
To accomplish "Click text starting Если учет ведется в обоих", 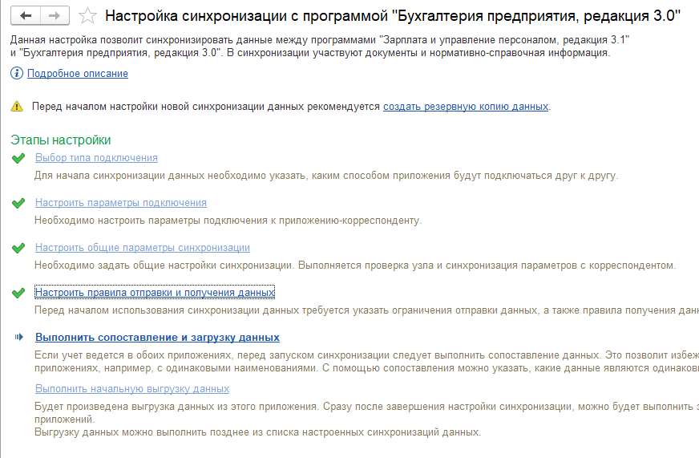I will click(x=366, y=362).
